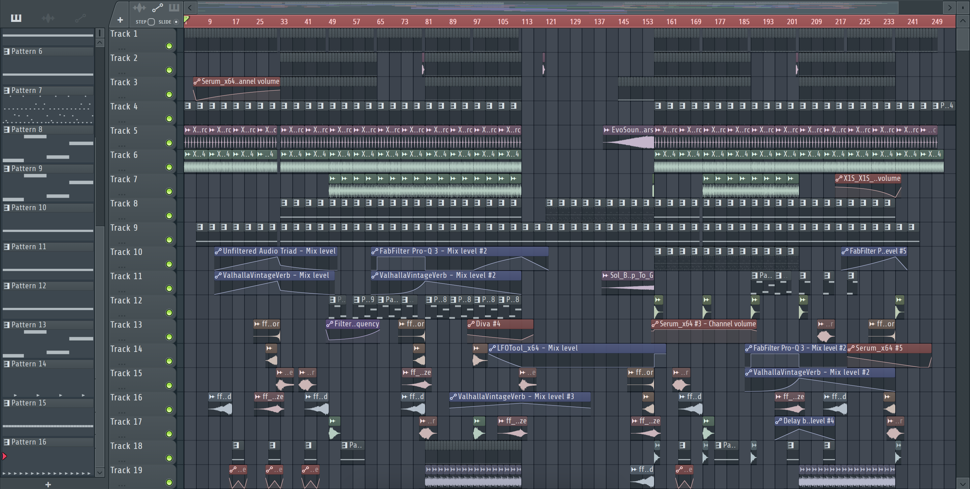970x489 pixels.
Task: Focus automation clips in the playlist header
Action: (x=157, y=7)
